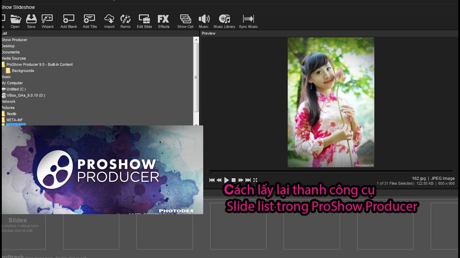Screen dimensions: 460x258
Task: Click the 162.jpg file name text
Action: [x=419, y=178]
